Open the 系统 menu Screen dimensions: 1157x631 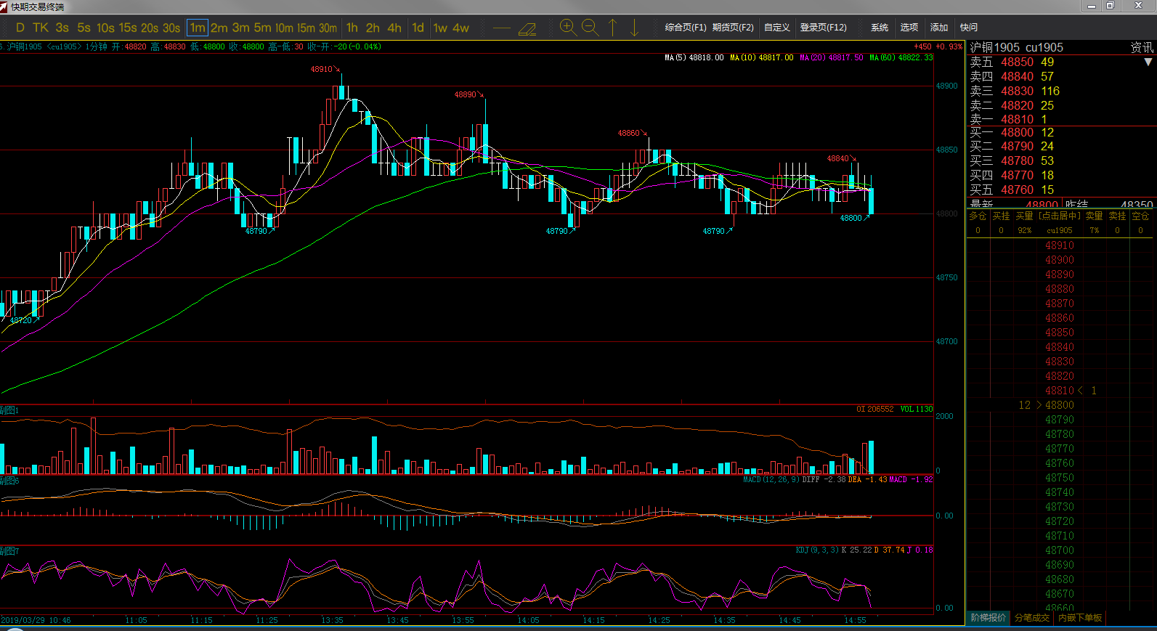pos(880,28)
